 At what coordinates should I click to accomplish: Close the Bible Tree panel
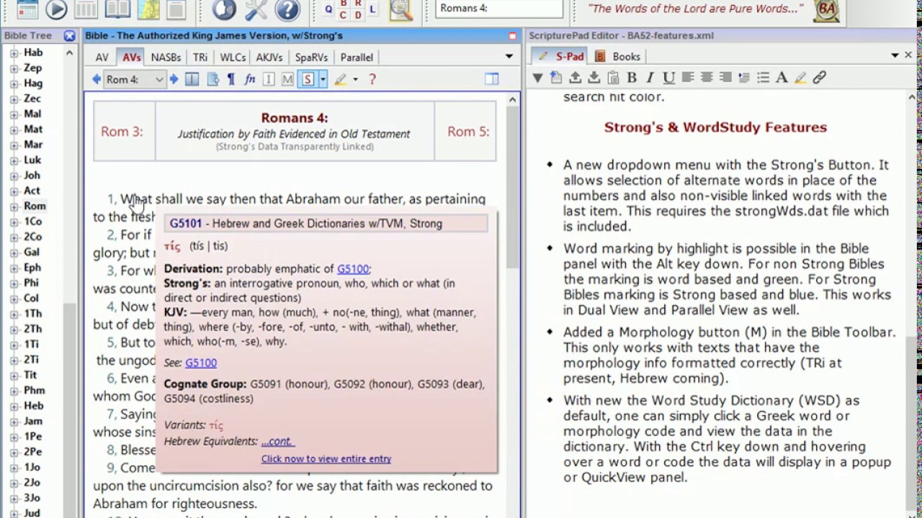(x=69, y=35)
